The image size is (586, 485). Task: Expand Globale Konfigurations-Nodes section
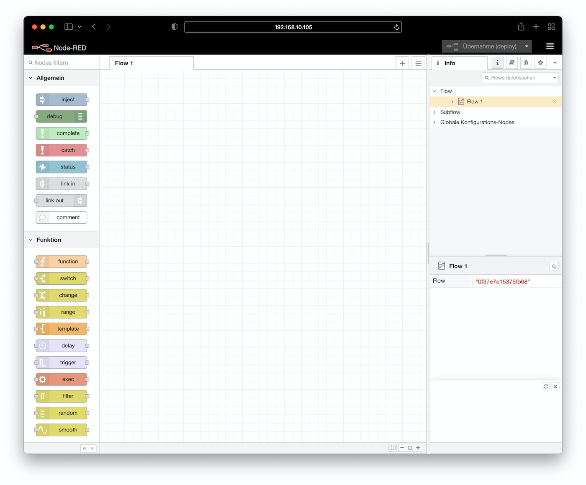point(434,122)
